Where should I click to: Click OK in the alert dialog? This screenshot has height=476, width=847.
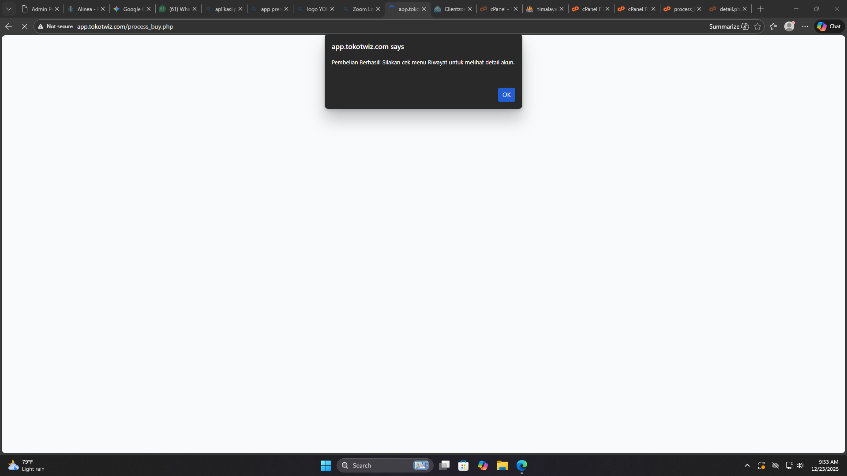tap(506, 95)
